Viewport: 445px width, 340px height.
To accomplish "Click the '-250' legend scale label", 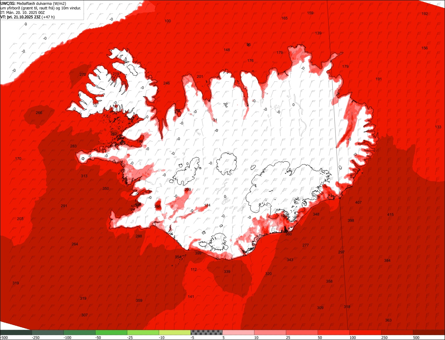I will 35,338.
